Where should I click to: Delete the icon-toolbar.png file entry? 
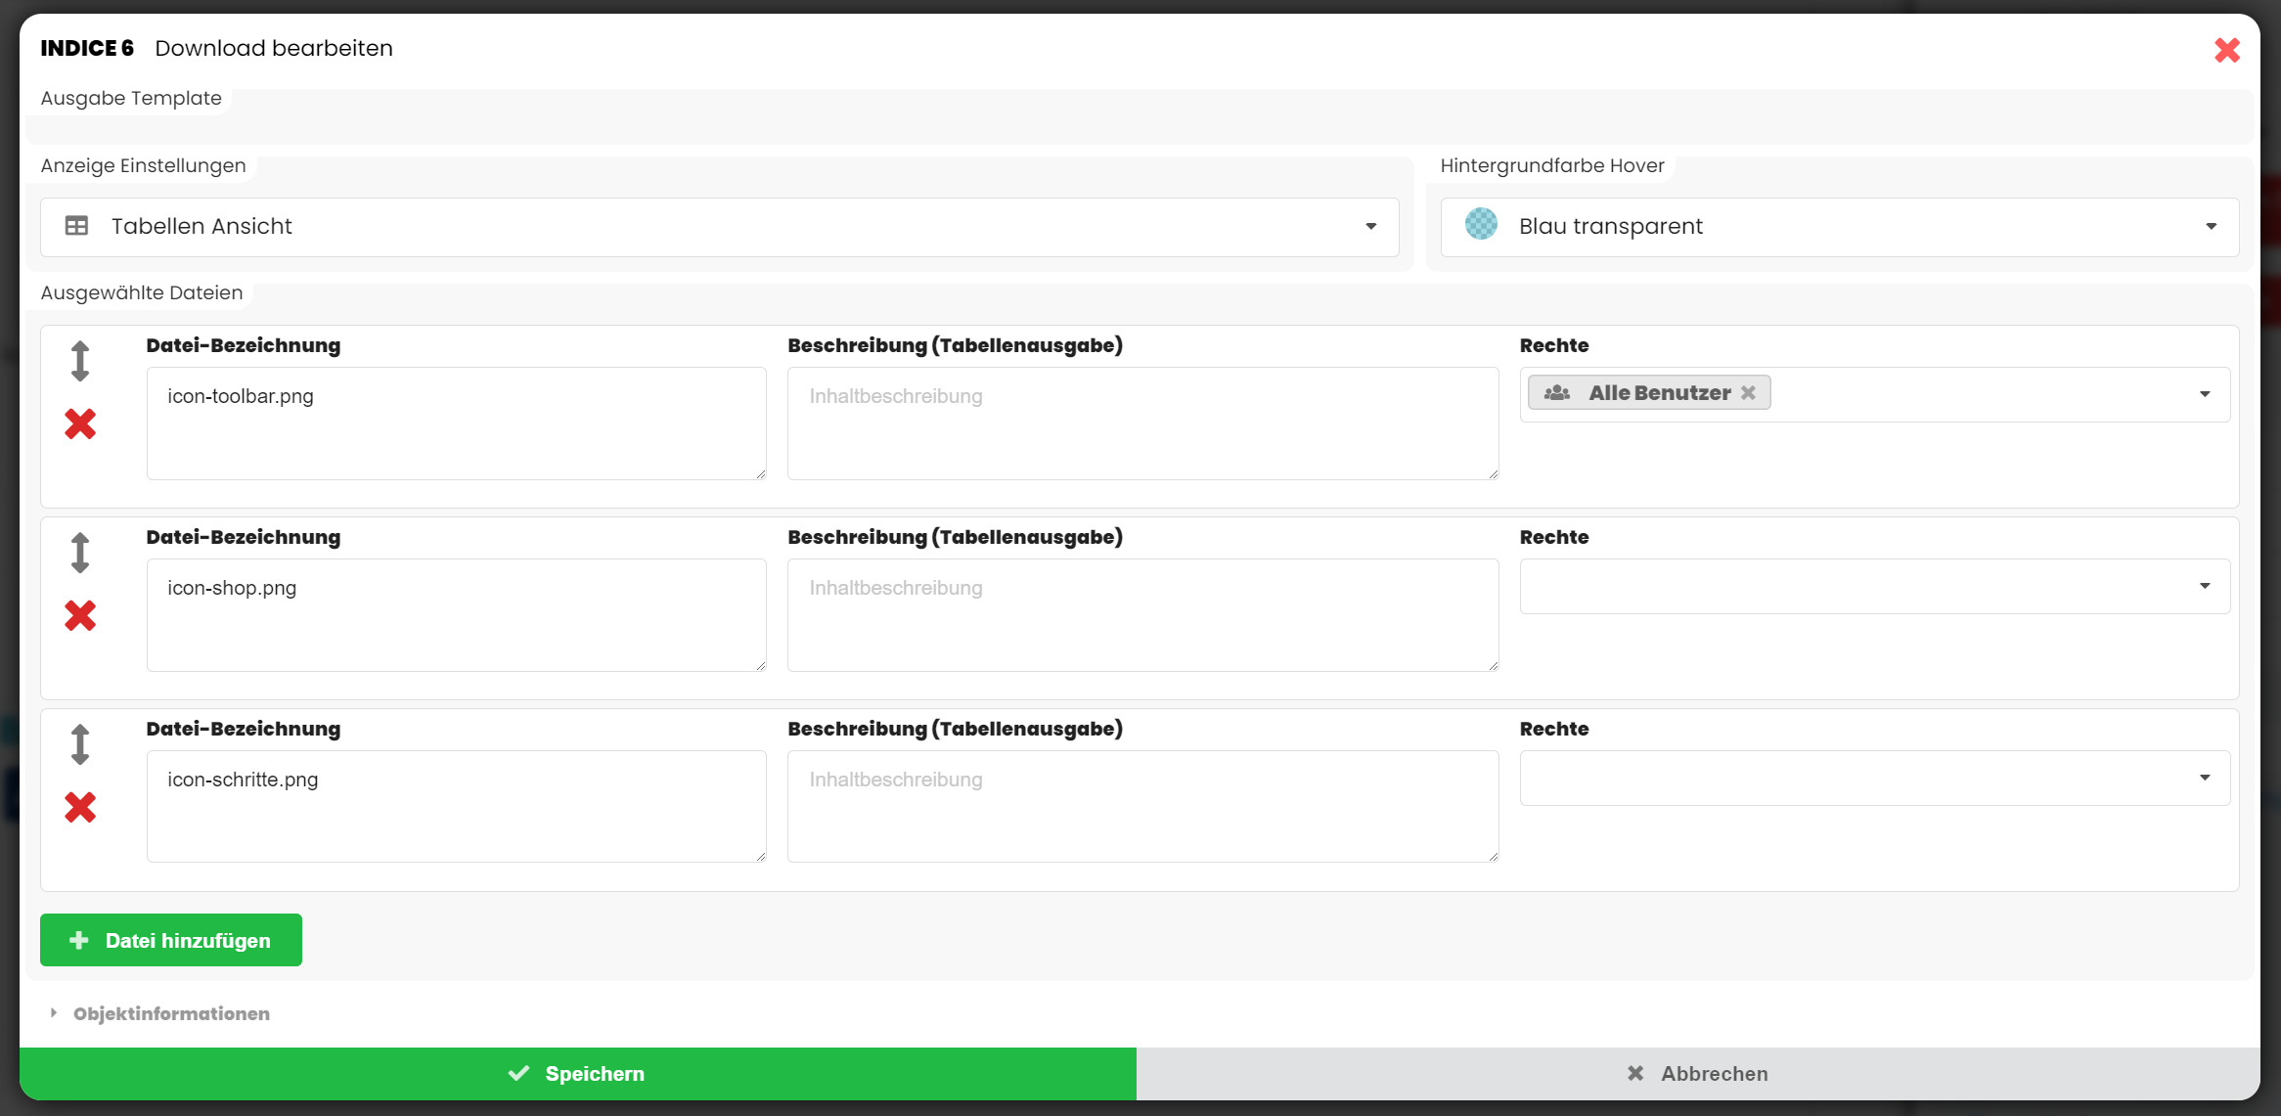tap(80, 424)
